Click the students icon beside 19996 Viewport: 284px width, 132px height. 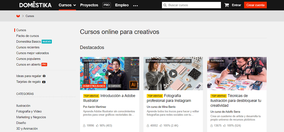(84, 125)
